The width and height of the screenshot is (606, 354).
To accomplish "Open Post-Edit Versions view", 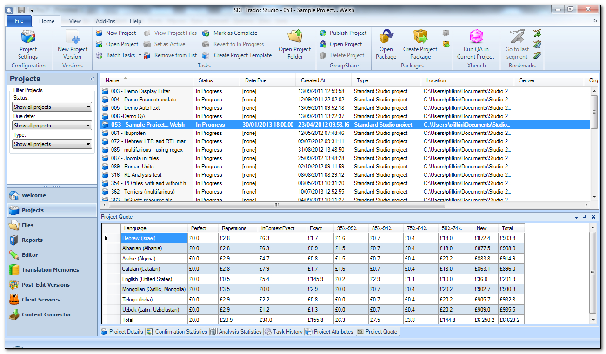I will [52, 285].
